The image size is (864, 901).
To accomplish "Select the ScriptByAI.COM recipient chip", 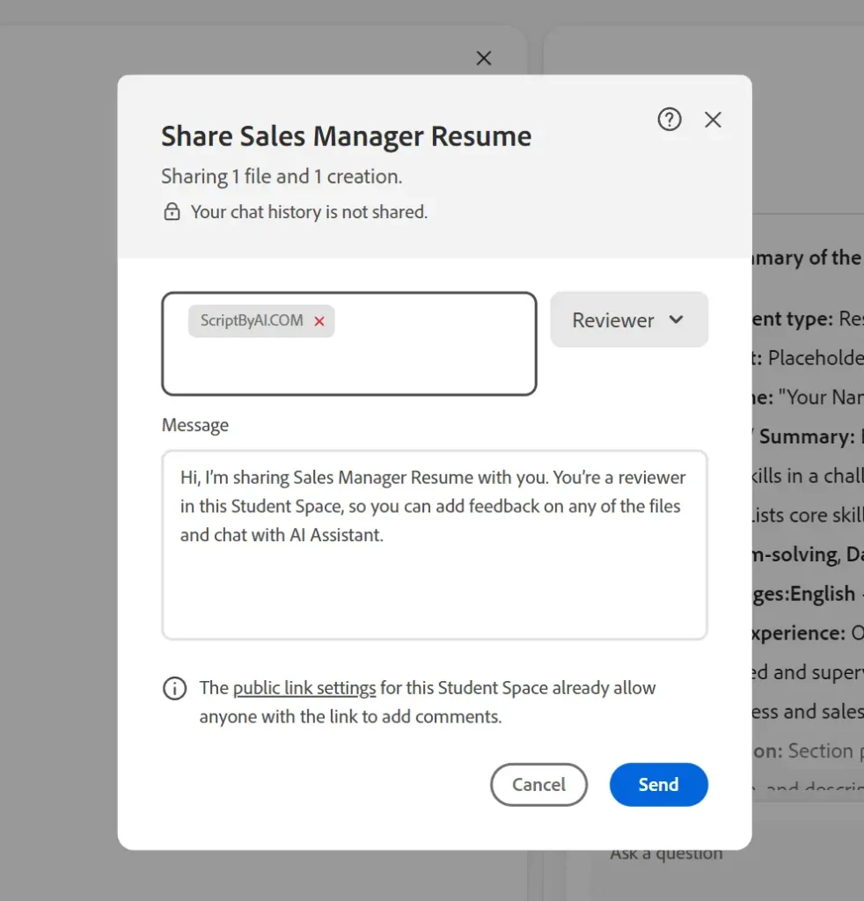I will click(x=251, y=321).
